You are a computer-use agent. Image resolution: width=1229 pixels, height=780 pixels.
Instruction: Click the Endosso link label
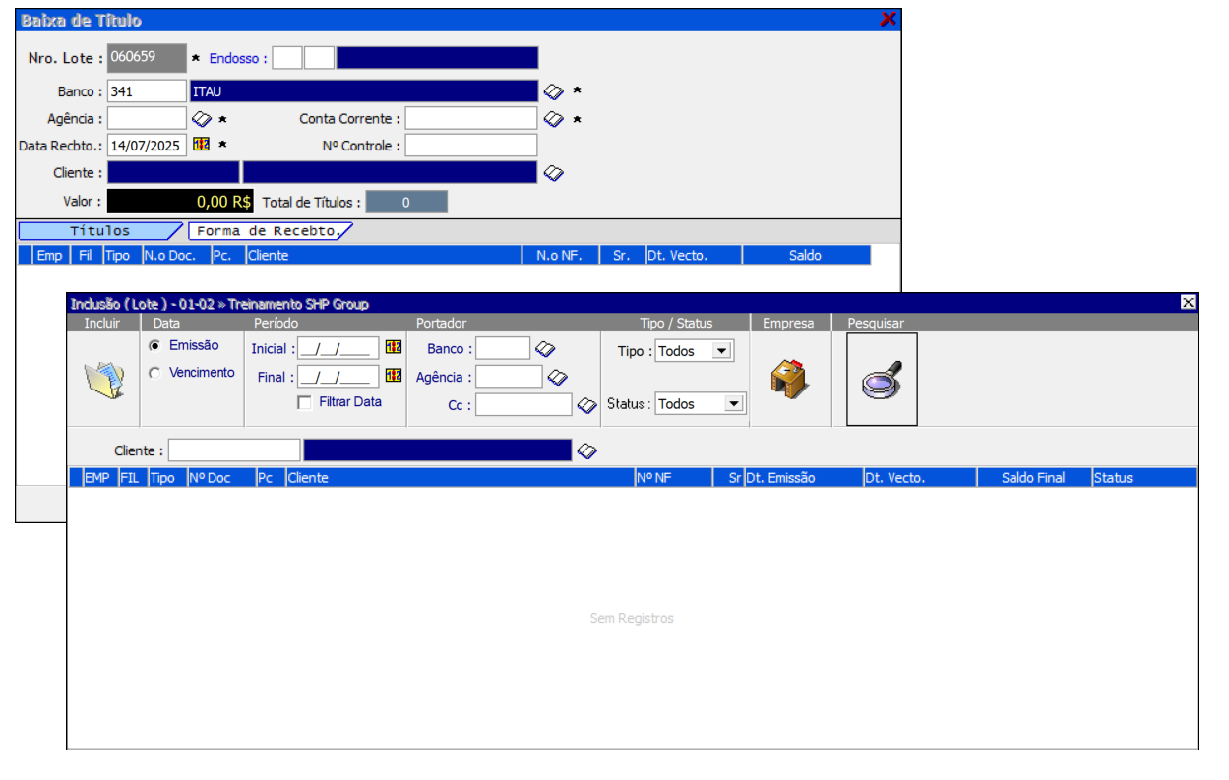[238, 58]
